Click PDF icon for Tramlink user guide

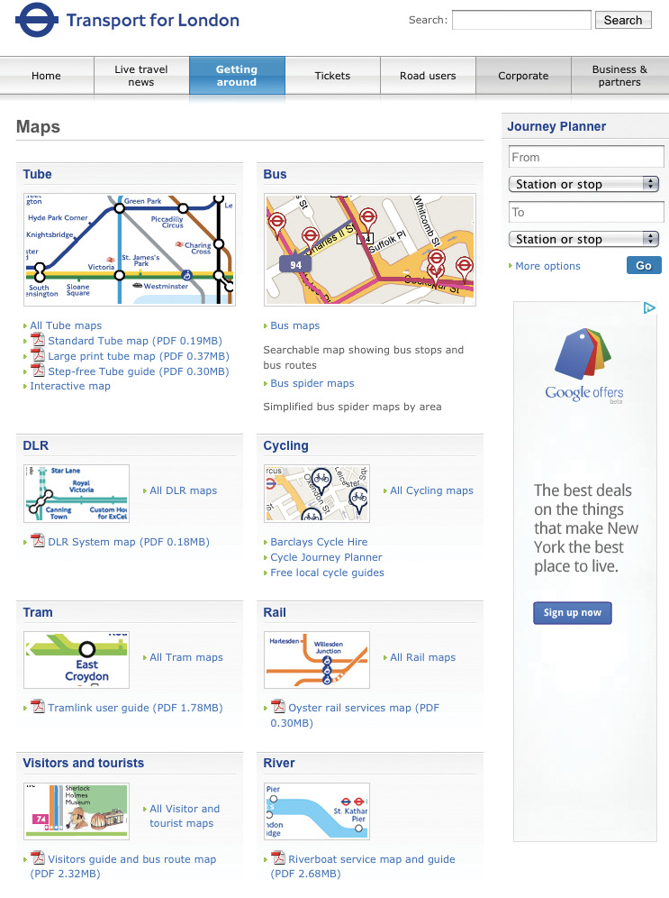click(x=38, y=707)
